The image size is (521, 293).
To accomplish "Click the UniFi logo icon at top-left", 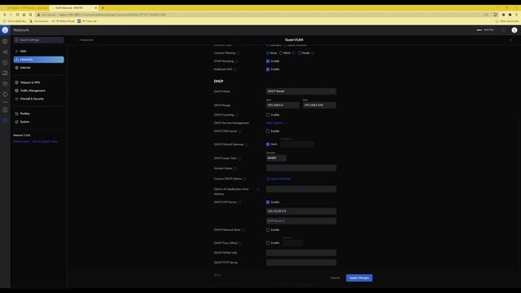I will (x=5, y=30).
